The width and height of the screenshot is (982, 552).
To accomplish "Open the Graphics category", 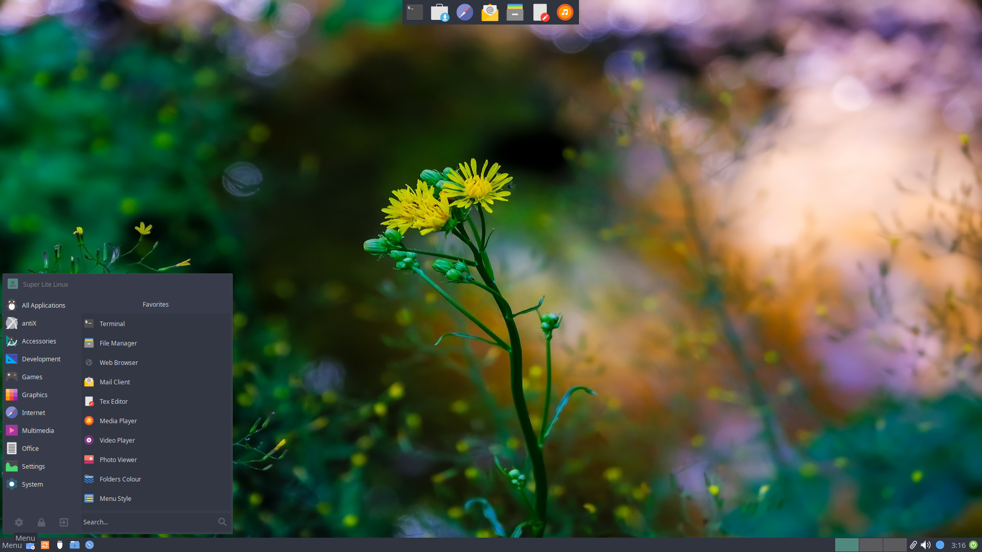I will 41,395.
